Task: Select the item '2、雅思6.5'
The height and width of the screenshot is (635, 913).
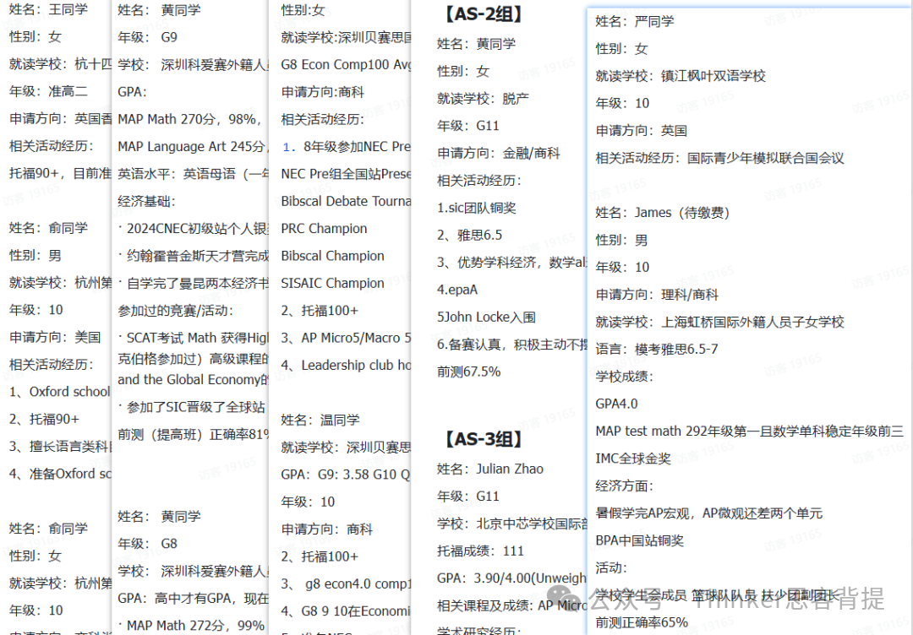Action: point(469,236)
